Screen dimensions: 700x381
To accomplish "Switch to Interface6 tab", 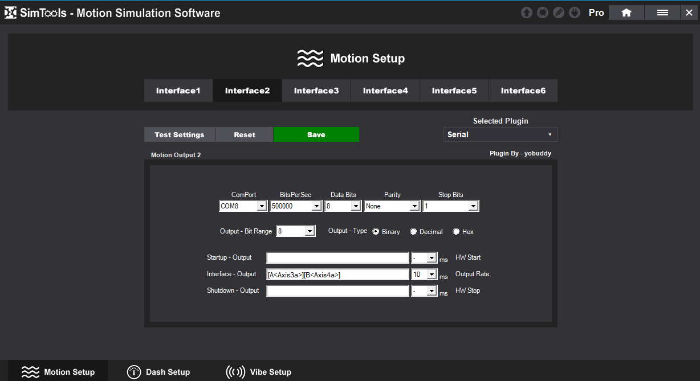I will pos(523,91).
